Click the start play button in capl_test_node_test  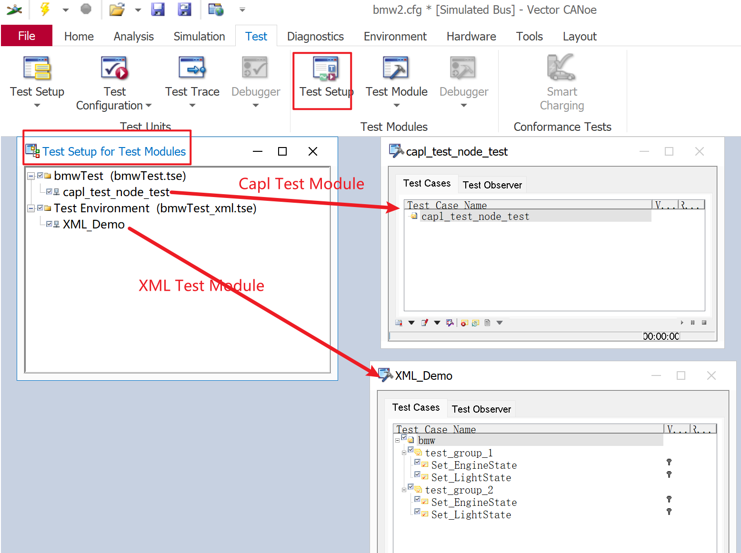[682, 323]
